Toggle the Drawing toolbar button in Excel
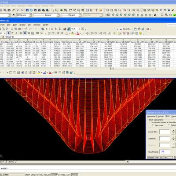This screenshot has height=176, width=176. pos(69,29)
